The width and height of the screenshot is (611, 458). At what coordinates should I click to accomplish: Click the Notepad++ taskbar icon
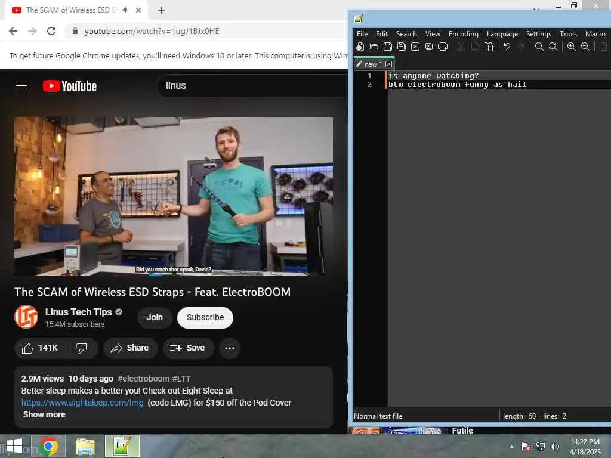click(x=122, y=446)
